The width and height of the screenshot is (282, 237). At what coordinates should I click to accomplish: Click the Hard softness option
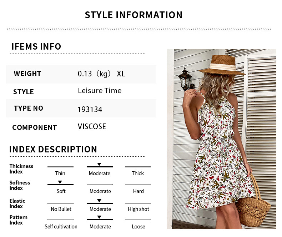click(138, 191)
